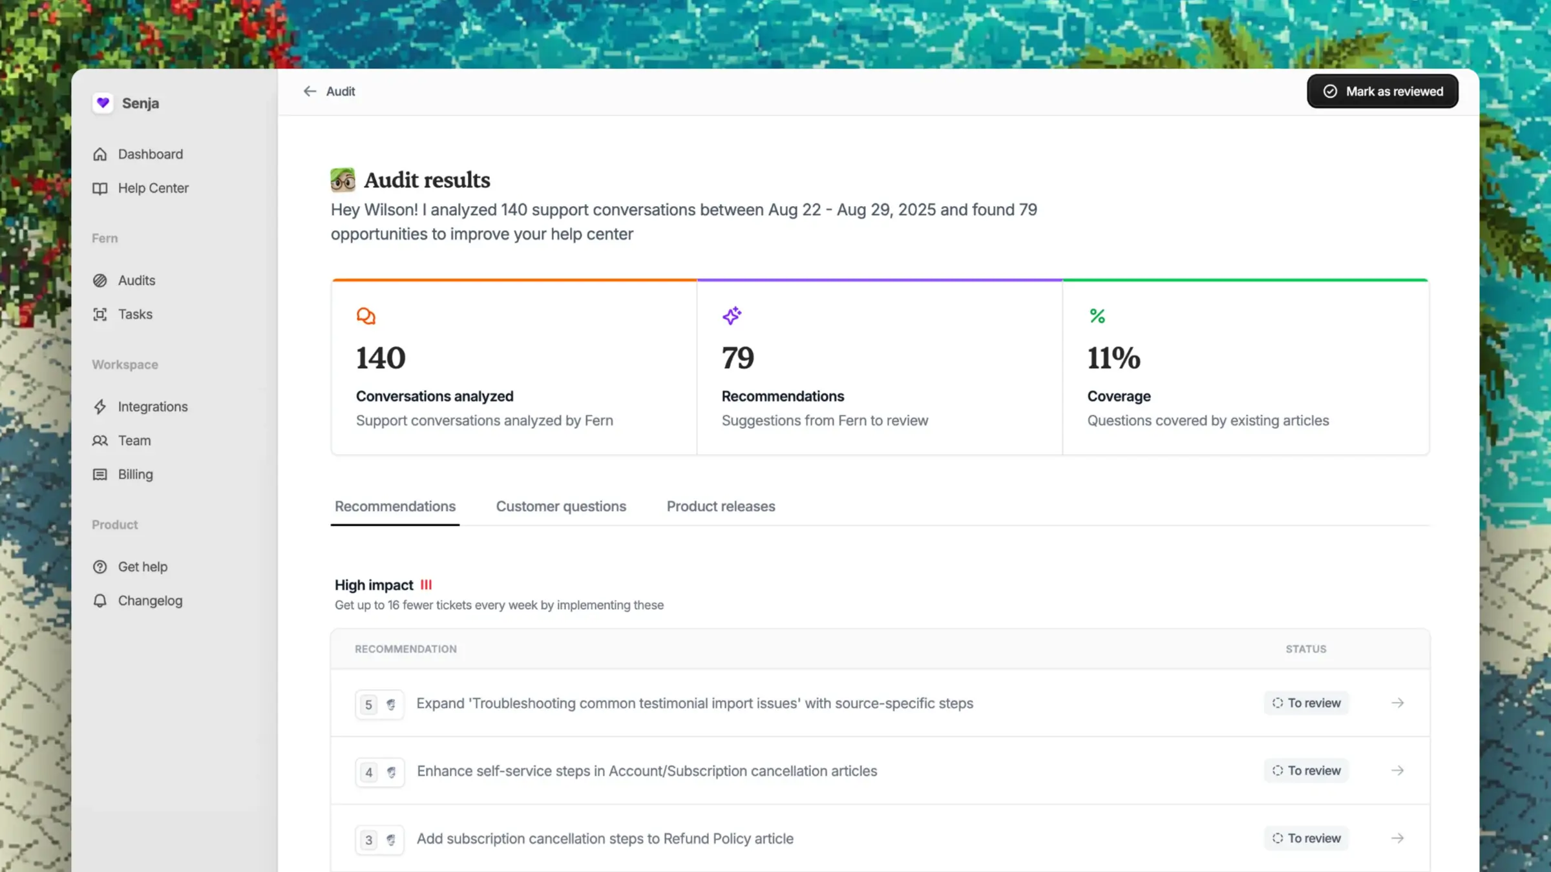1551x872 pixels.
Task: Switch to the Product releases tab
Action: pyautogui.click(x=720, y=506)
